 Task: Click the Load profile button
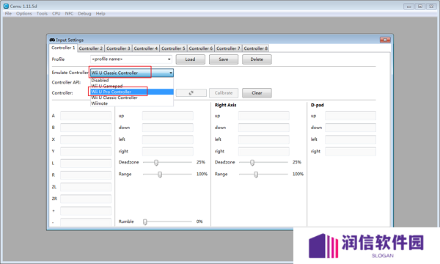point(190,59)
